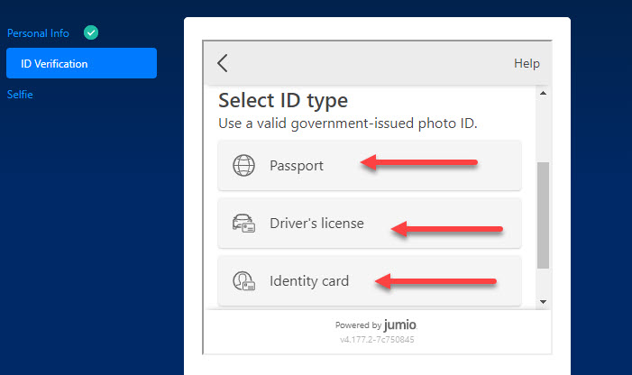
Task: Click the Powered by text
Action: (x=358, y=325)
